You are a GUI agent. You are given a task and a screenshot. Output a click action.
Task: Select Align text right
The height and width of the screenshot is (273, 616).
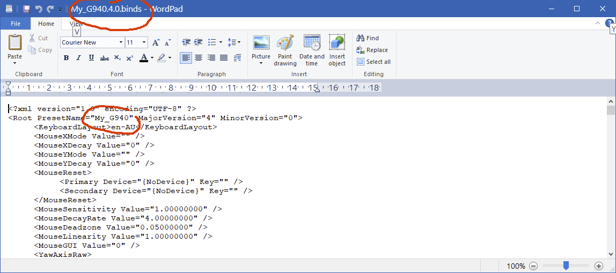211,58
